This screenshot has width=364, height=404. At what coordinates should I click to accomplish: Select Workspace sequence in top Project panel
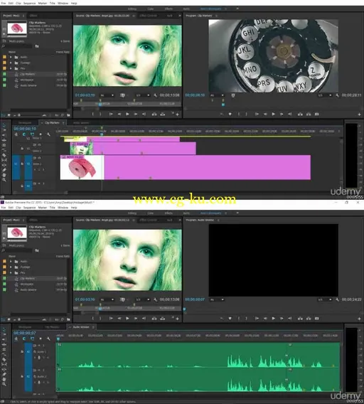[27, 80]
